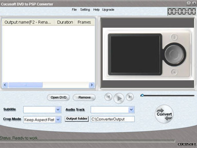Click the Status: Ready to work text

coord(19,138)
